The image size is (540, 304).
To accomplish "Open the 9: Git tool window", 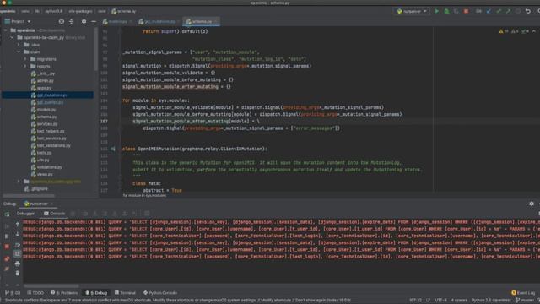I will (x=13, y=293).
